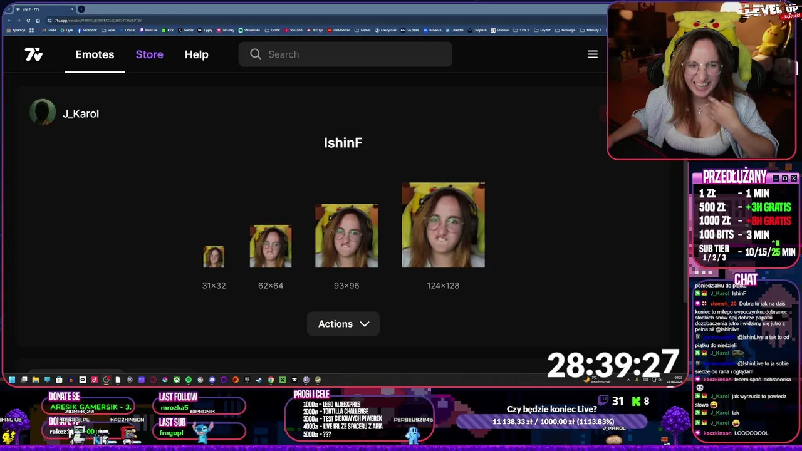
Task: Click the IshinF emote title
Action: [343, 143]
